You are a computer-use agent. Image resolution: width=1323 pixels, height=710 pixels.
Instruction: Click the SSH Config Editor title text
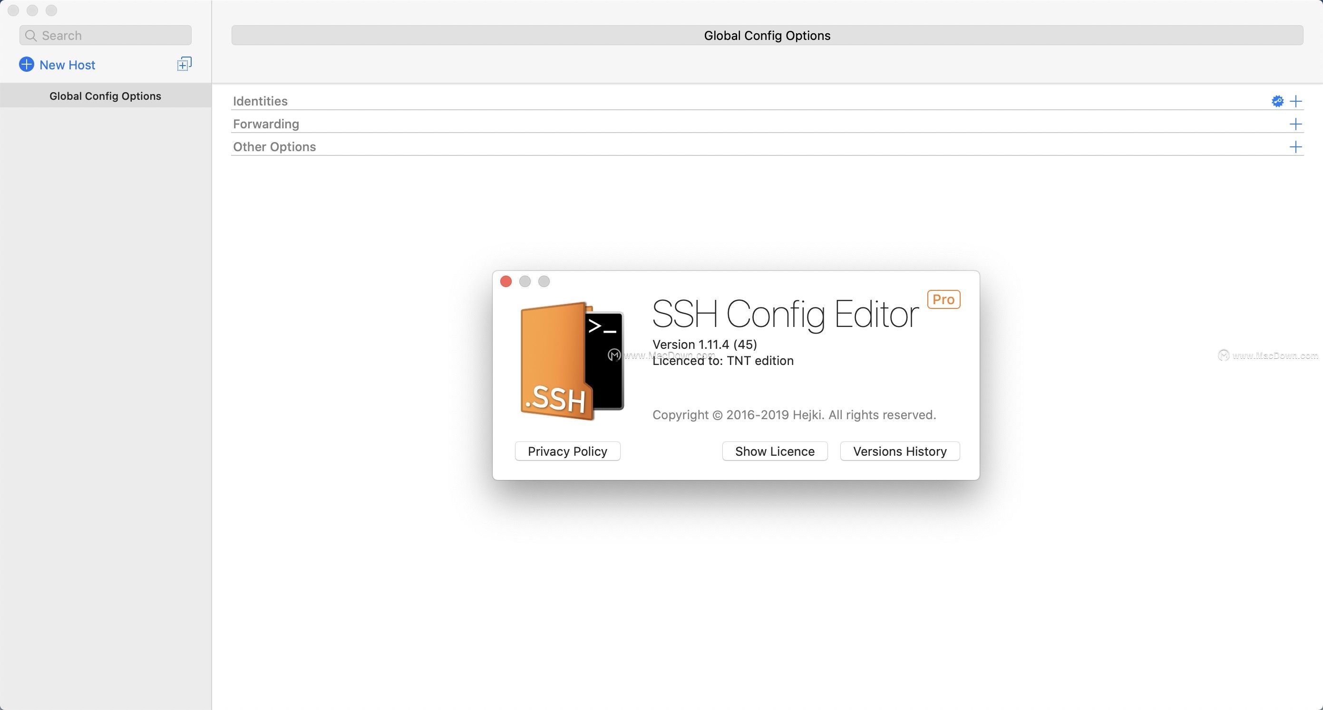[785, 314]
